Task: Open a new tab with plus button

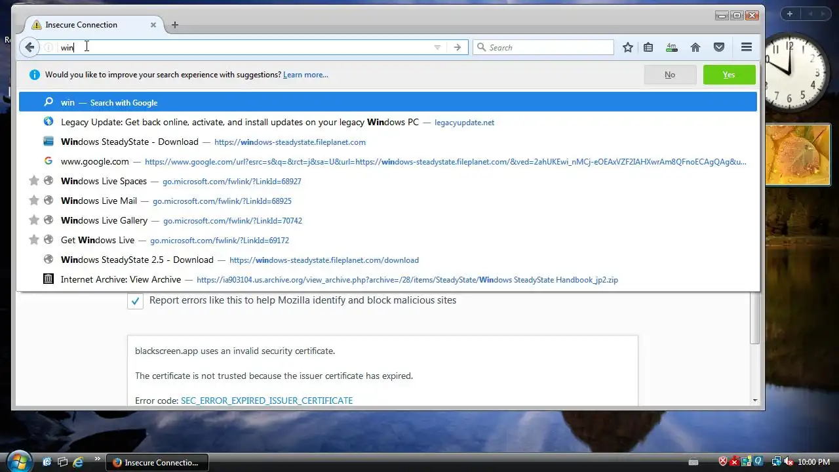Action: (174, 25)
